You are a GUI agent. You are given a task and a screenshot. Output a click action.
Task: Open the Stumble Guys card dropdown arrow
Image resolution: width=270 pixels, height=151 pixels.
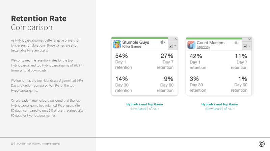(x=175, y=46)
